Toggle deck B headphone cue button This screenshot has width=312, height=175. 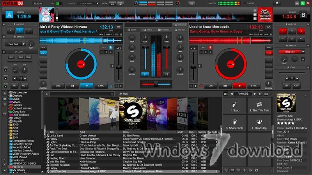[x=167, y=74]
